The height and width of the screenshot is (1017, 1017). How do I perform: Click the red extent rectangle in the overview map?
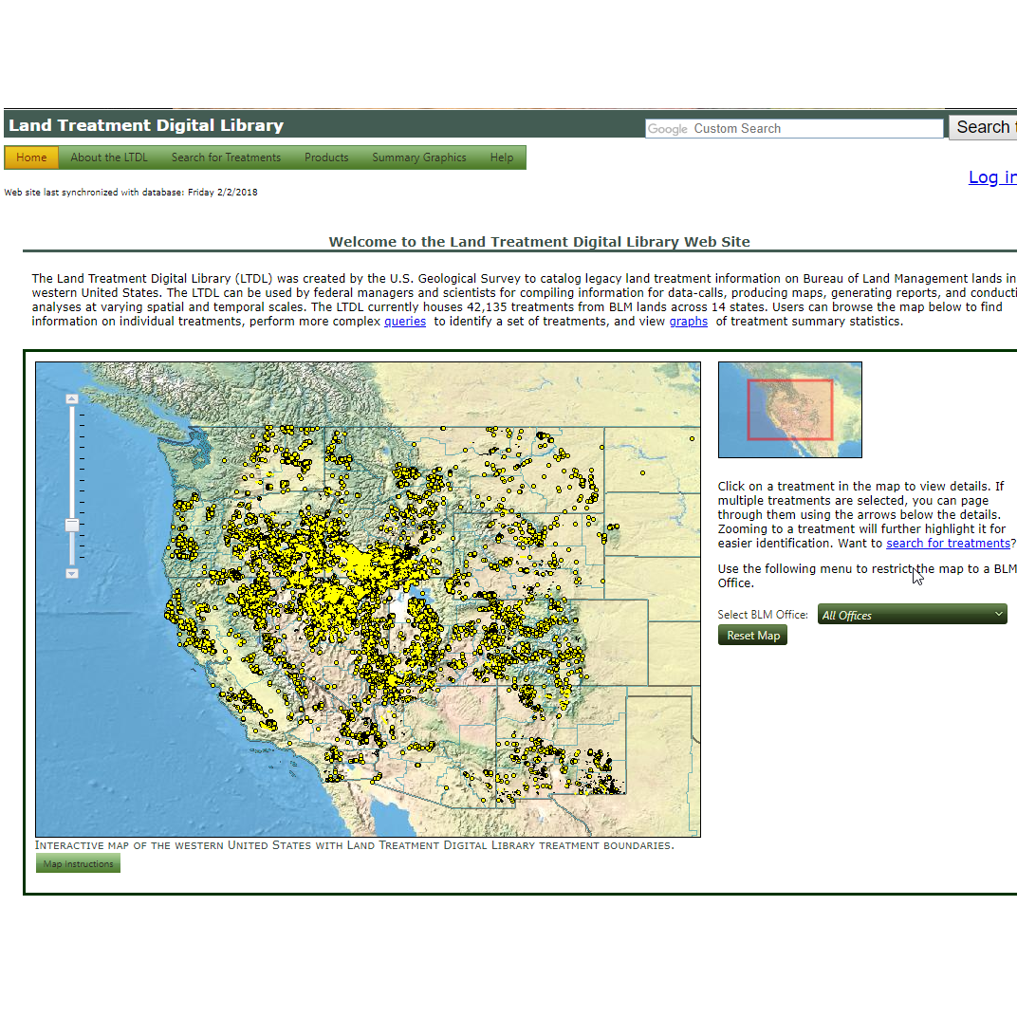[x=790, y=410]
